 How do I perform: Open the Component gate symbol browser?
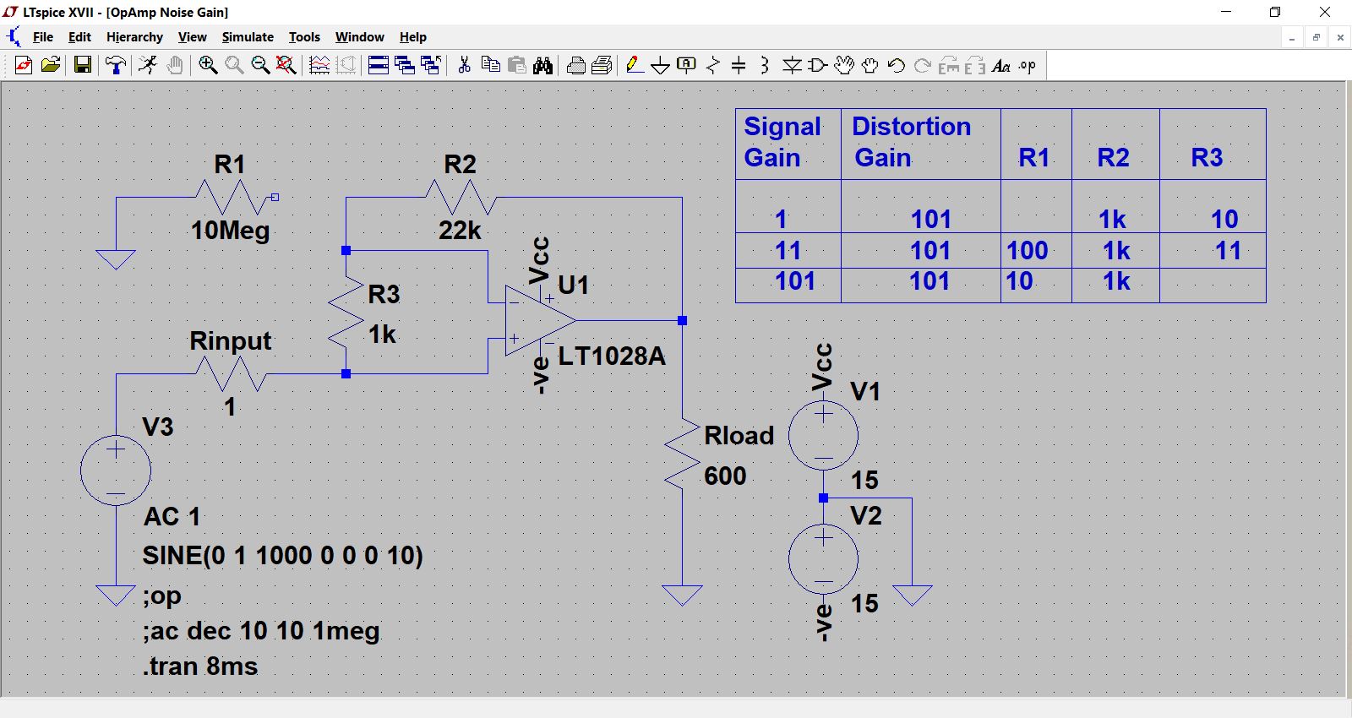coord(818,65)
